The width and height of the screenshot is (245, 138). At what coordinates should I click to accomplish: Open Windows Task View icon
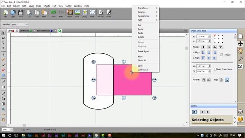(16, 135)
